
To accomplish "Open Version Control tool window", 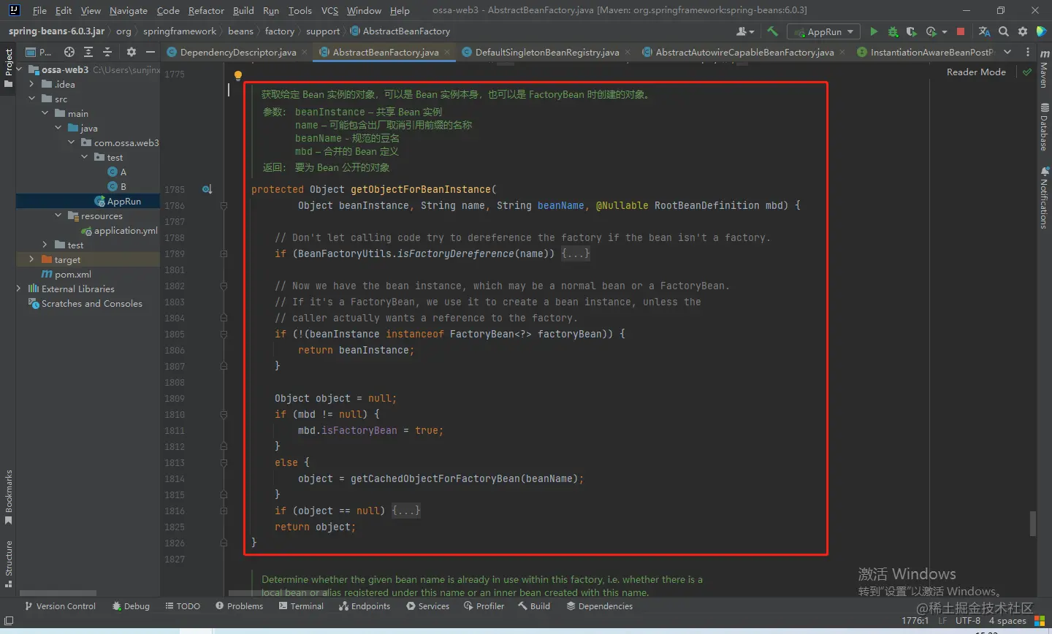I will tap(60, 606).
